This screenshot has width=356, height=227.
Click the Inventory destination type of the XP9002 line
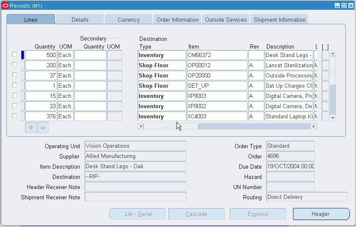click(162, 106)
